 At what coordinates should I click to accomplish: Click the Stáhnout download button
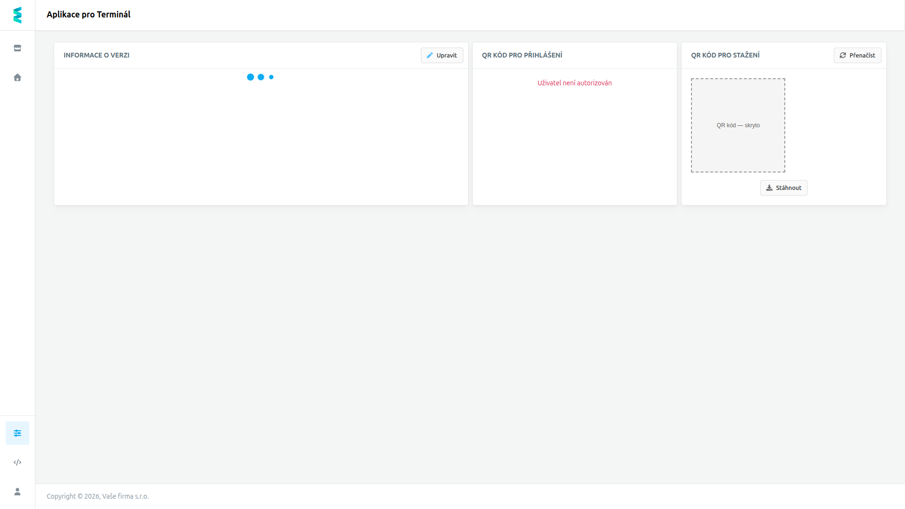(784, 188)
